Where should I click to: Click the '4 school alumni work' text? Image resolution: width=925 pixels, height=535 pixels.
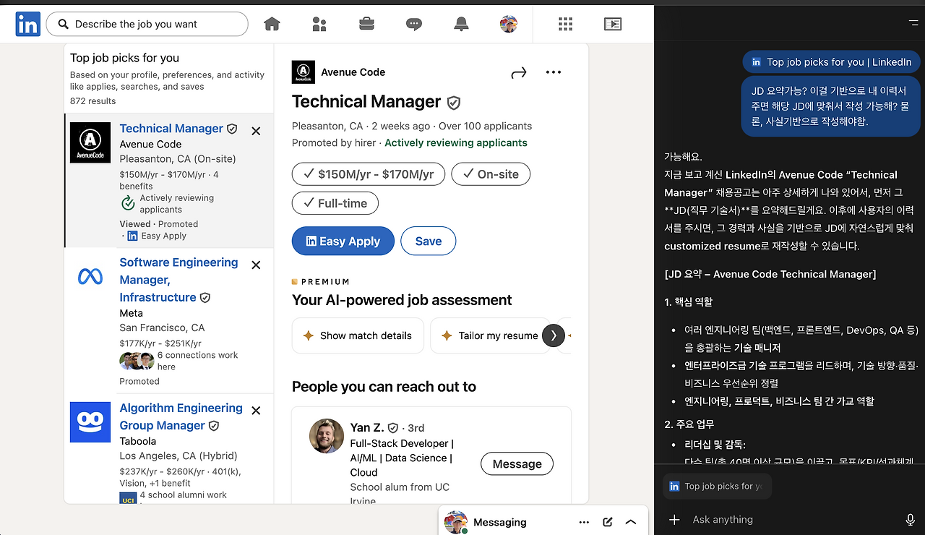click(184, 495)
